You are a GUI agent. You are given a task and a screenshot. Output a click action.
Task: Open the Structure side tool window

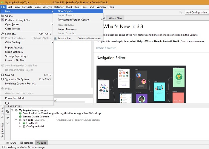click(x=2, y=111)
